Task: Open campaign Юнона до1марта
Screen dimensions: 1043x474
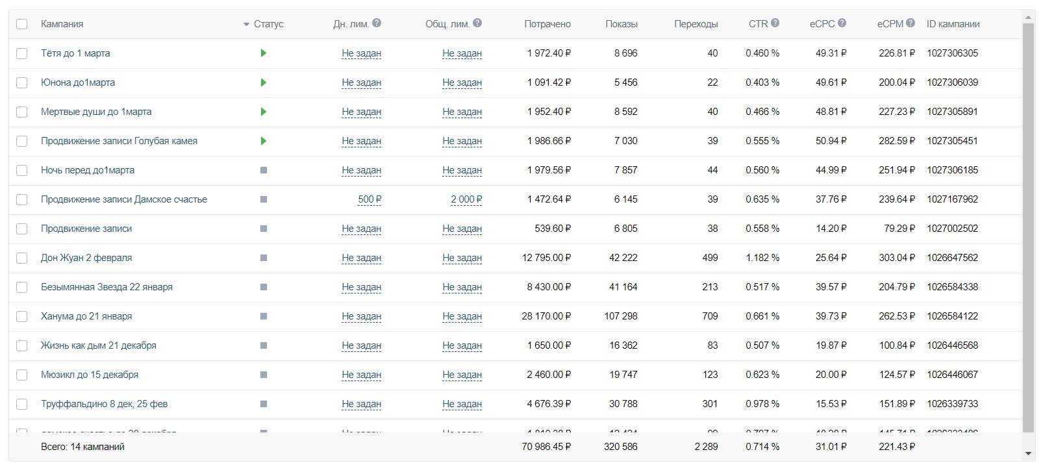Action: pos(78,82)
